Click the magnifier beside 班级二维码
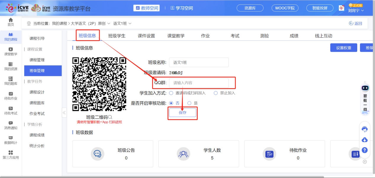The image size is (375, 178). (110, 117)
